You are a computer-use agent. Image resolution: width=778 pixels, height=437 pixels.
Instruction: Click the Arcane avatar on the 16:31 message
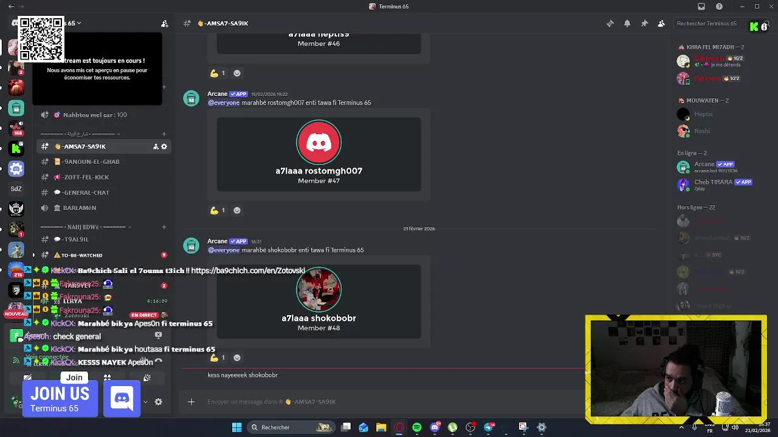(x=191, y=246)
